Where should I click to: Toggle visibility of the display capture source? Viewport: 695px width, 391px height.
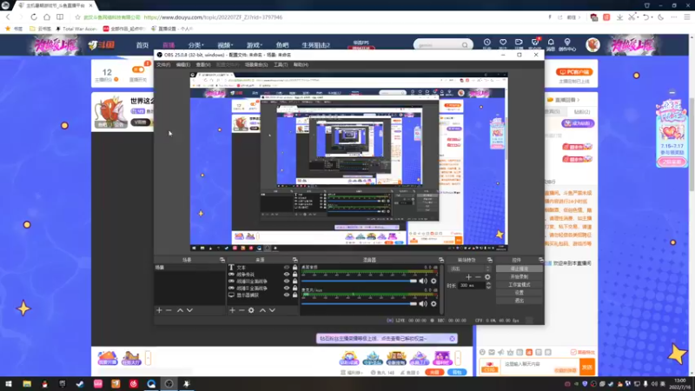click(x=287, y=295)
